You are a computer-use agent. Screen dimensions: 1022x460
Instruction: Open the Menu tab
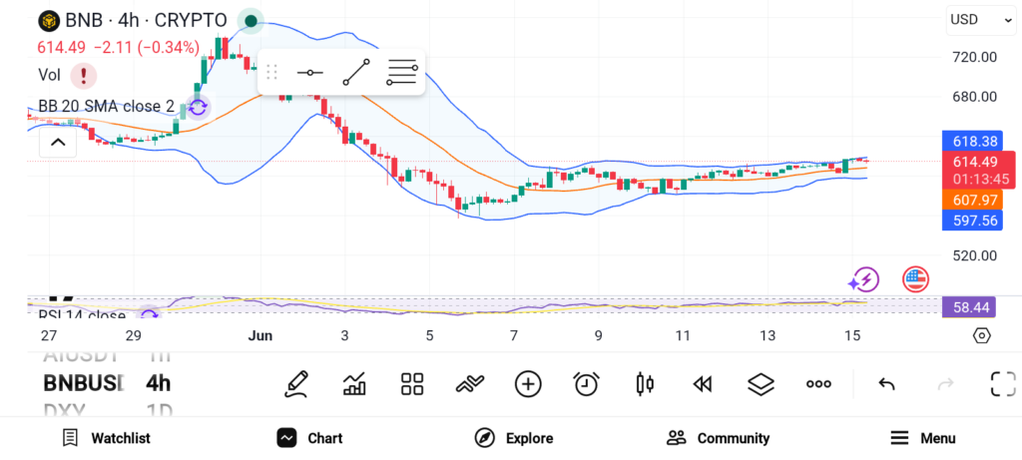(x=923, y=438)
